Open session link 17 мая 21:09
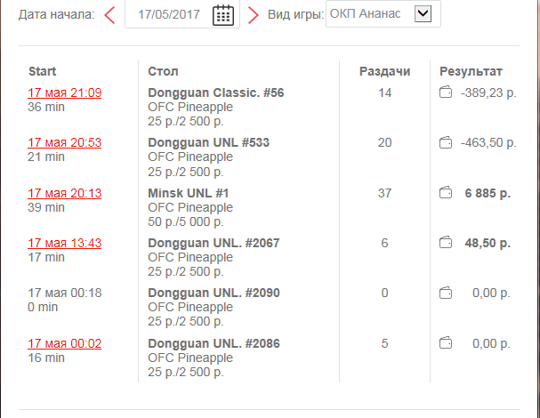Image resolution: width=540 pixels, height=418 pixels. click(65, 92)
